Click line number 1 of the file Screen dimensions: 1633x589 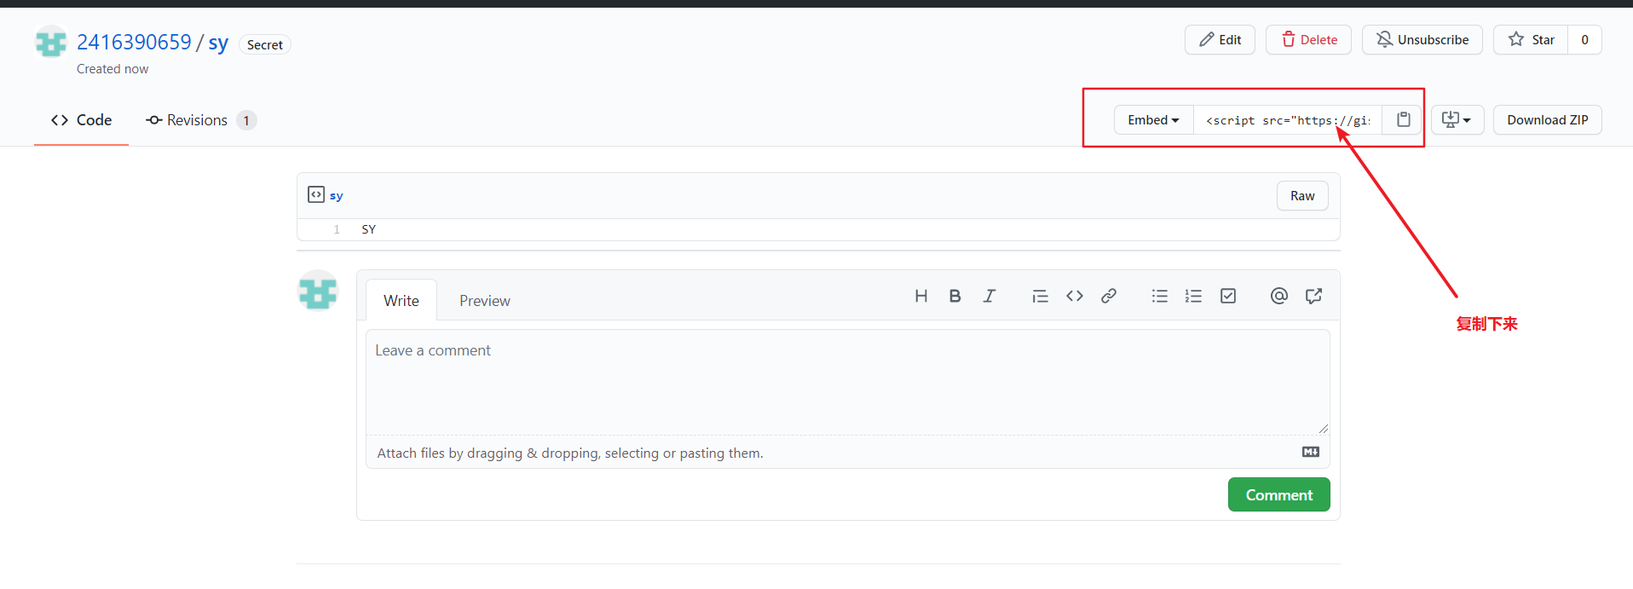(x=337, y=229)
